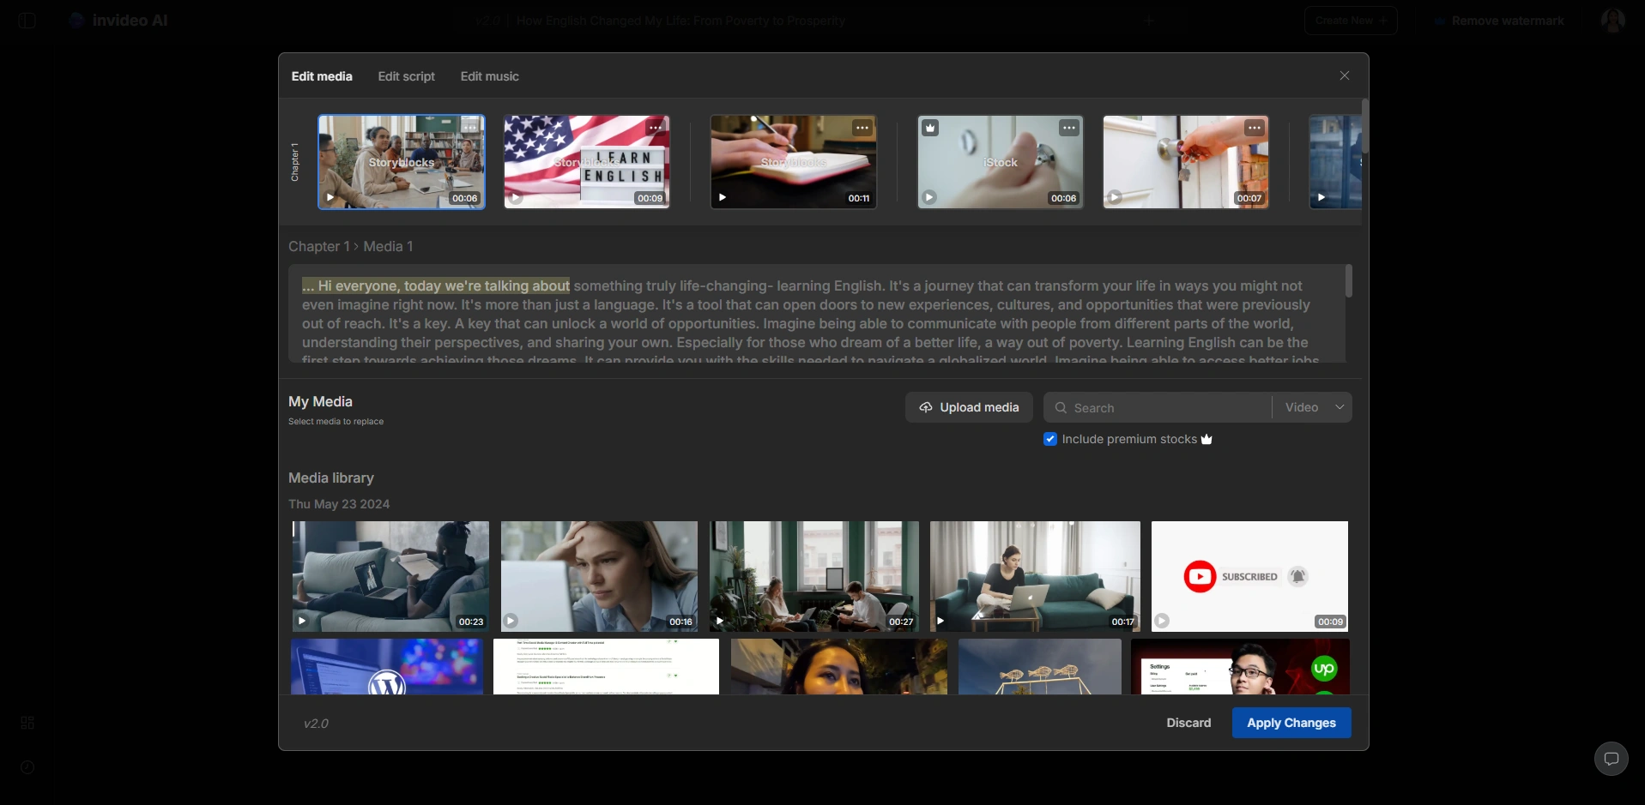This screenshot has height=805, width=1645.
Task: Click Remove watermark in top bar
Action: pyautogui.click(x=1498, y=21)
